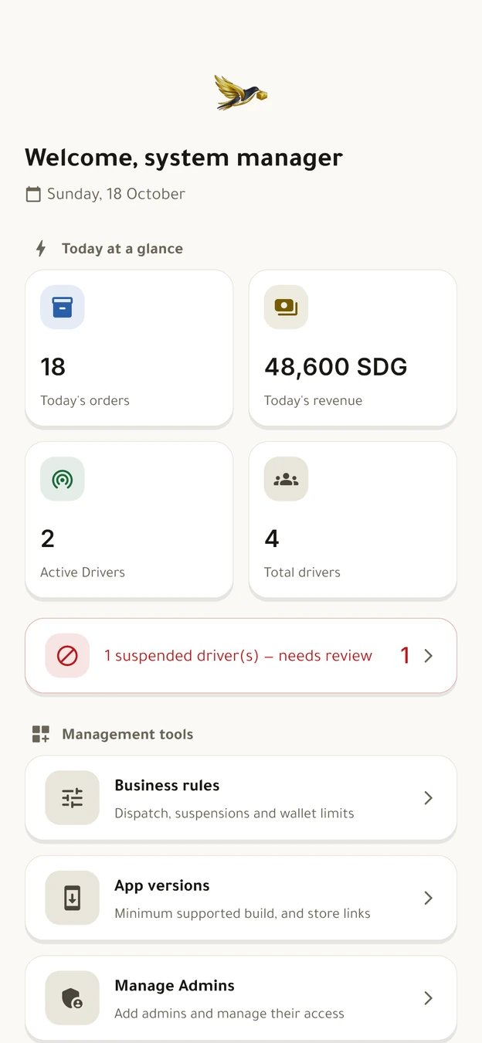Click the '4' total drivers value

pyautogui.click(x=272, y=538)
